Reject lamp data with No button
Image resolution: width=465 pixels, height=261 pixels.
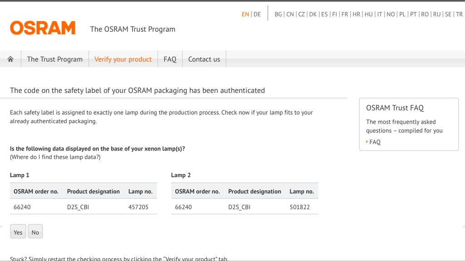(x=35, y=232)
